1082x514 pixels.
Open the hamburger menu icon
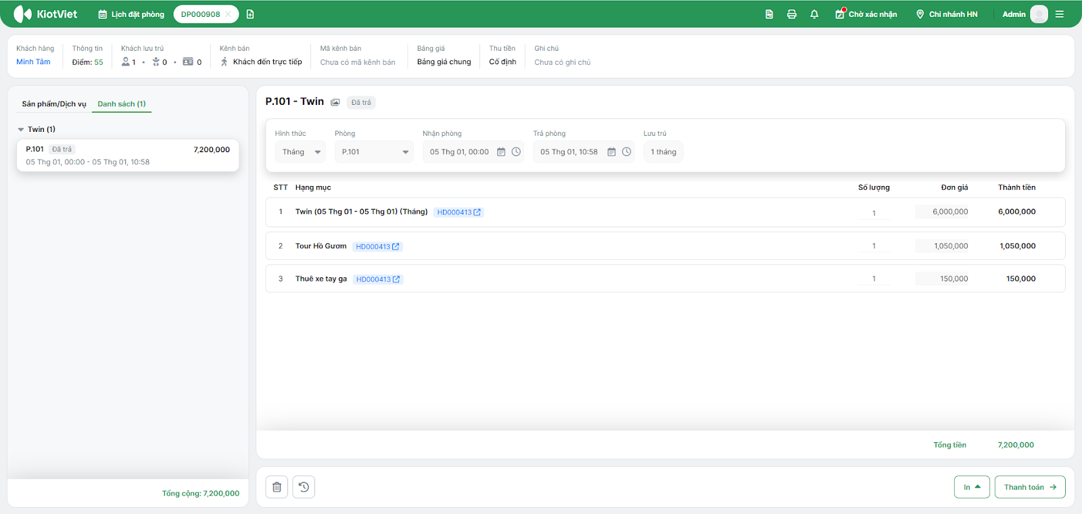click(1060, 14)
